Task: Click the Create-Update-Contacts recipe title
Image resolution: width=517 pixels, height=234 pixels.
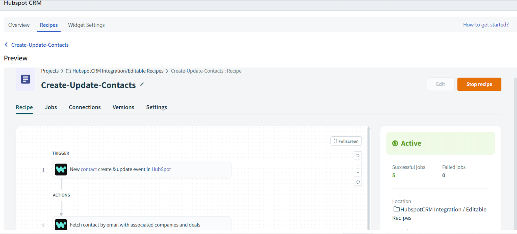Action: 88,85
